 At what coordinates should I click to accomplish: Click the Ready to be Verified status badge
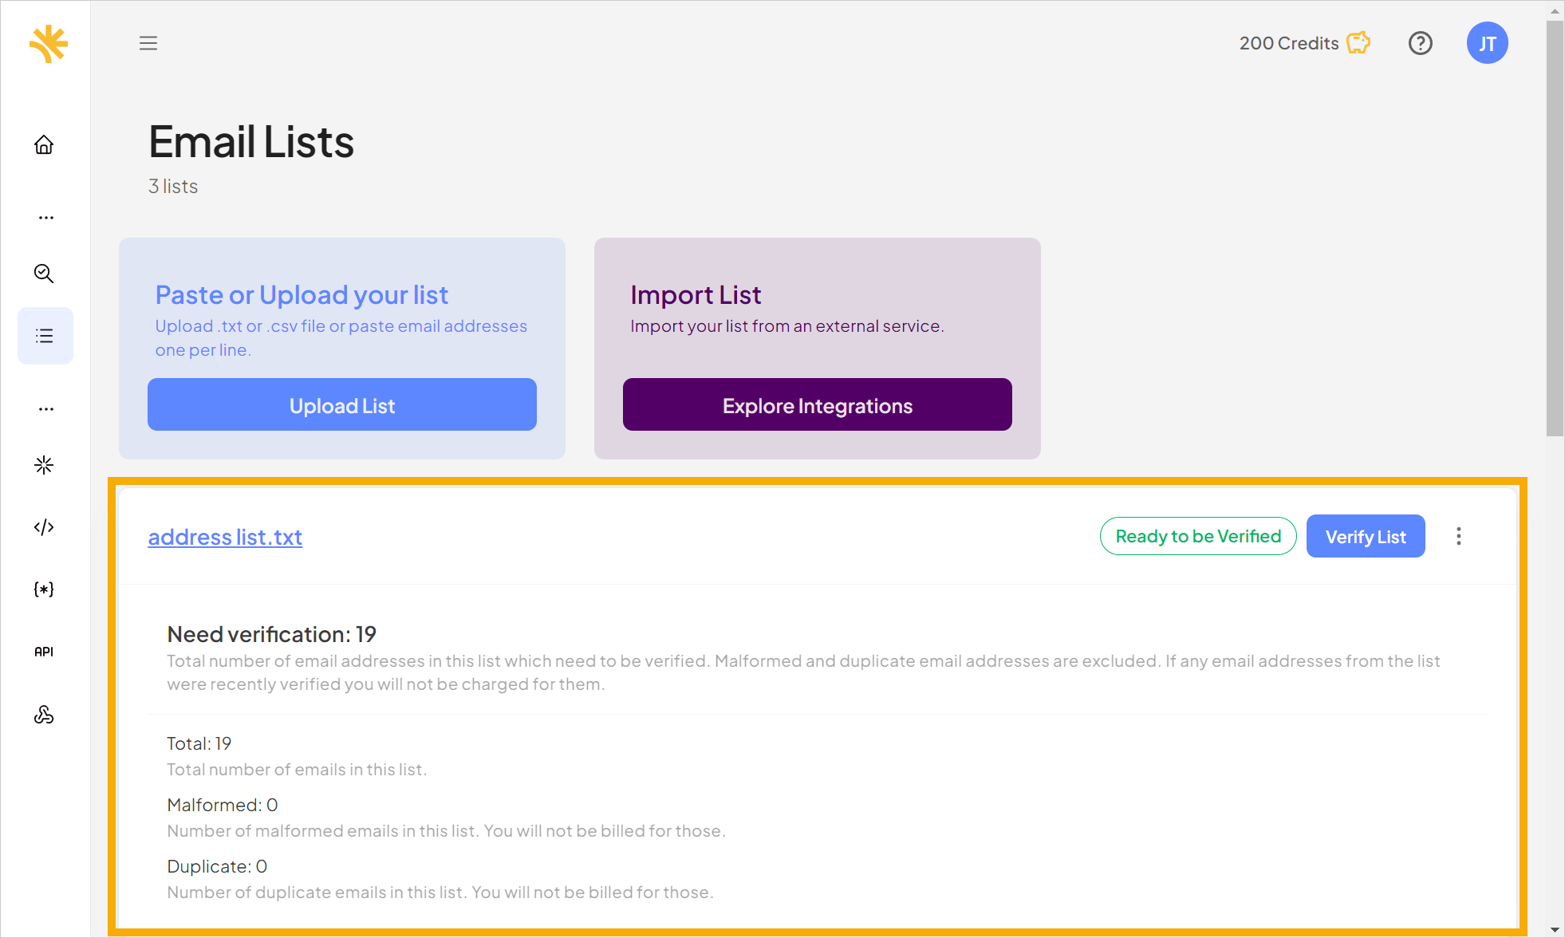1198,536
